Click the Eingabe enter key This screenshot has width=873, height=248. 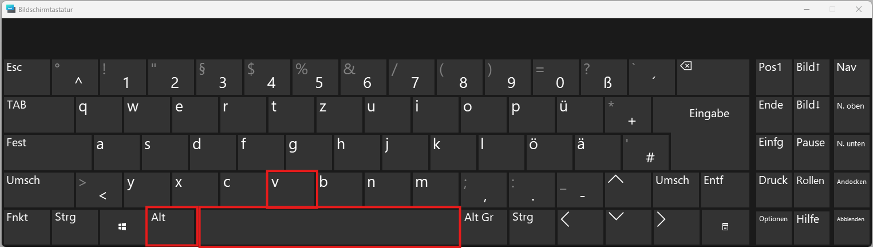click(701, 114)
